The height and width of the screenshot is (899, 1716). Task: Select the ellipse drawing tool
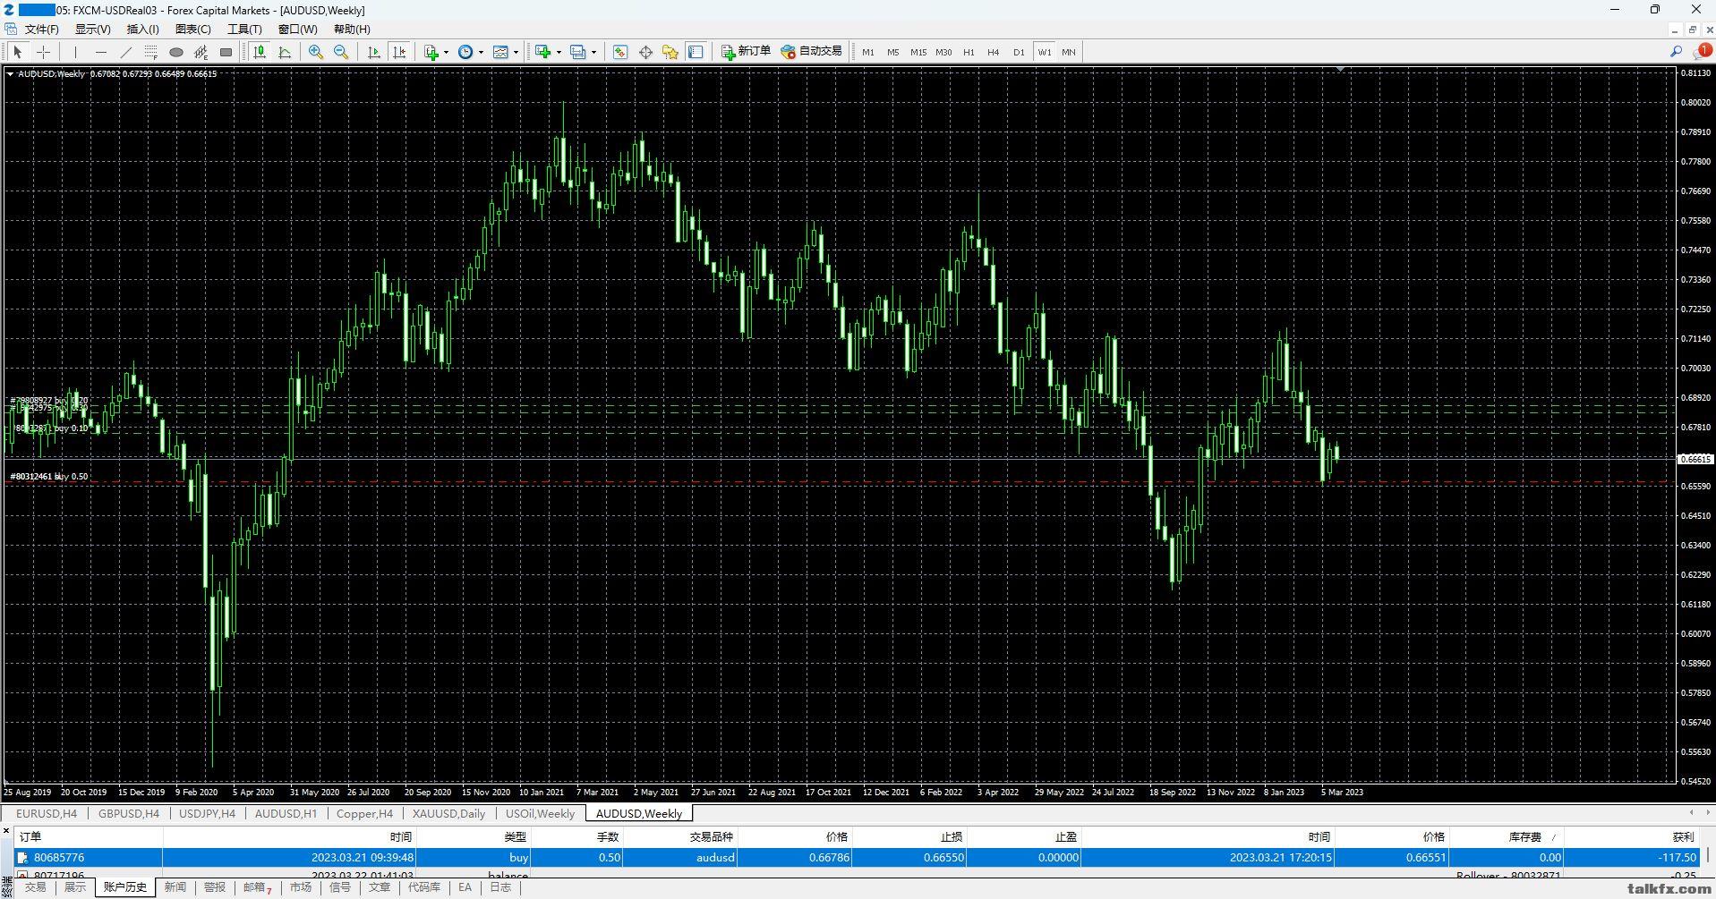click(x=176, y=52)
